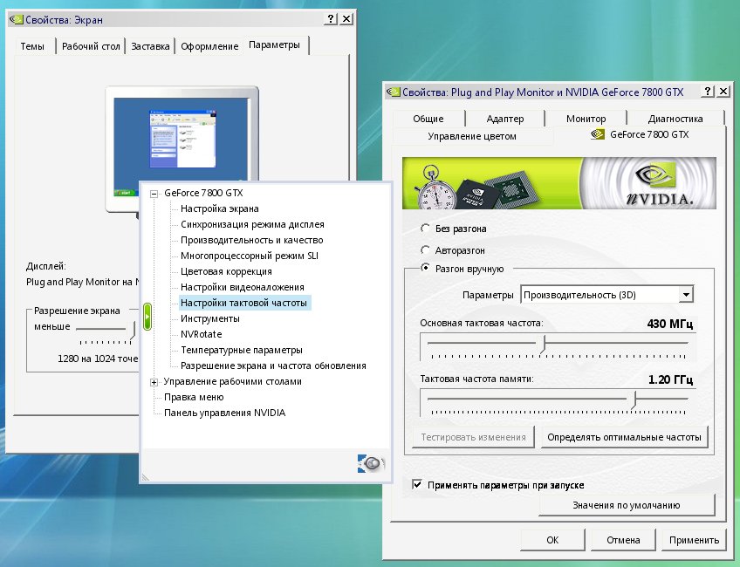The height and width of the screenshot is (567, 740).
Task: Click the NVIDIA banner image with stopwatch
Action: 558,183
